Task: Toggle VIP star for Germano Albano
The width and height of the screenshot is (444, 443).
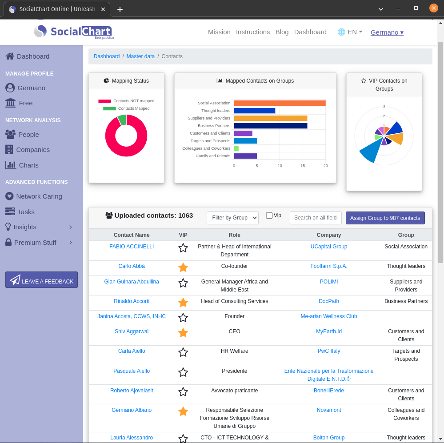Action: (x=183, y=411)
